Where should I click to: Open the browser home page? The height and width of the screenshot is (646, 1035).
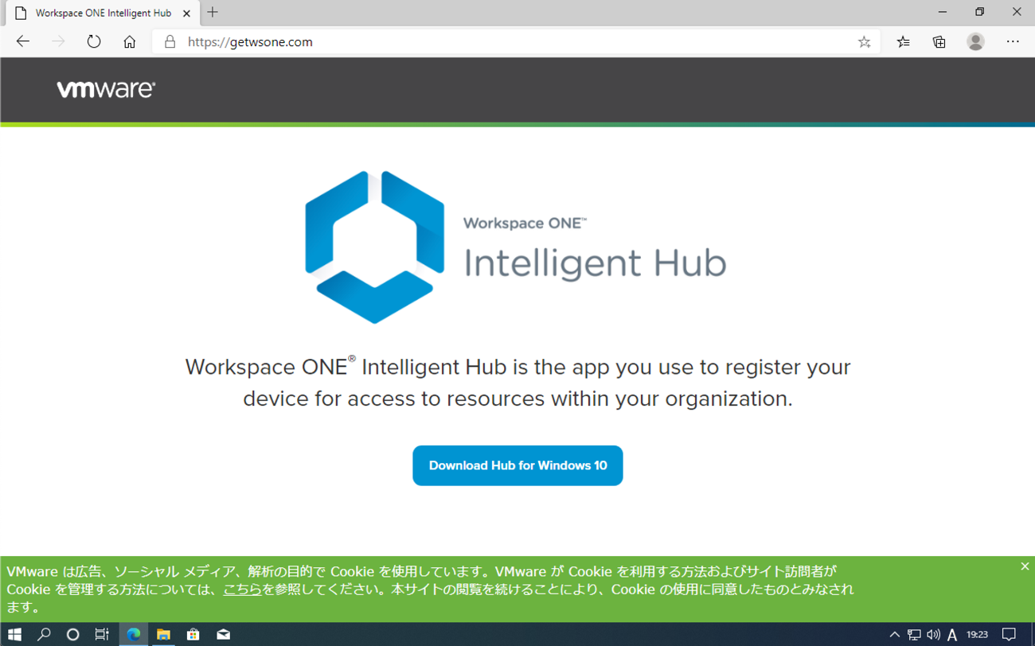click(130, 41)
